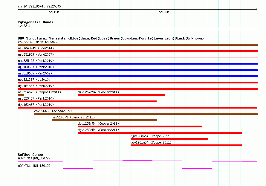Click the red dgv1261n54 loss bar
This screenshot has width=266, height=186.
(186, 145)
